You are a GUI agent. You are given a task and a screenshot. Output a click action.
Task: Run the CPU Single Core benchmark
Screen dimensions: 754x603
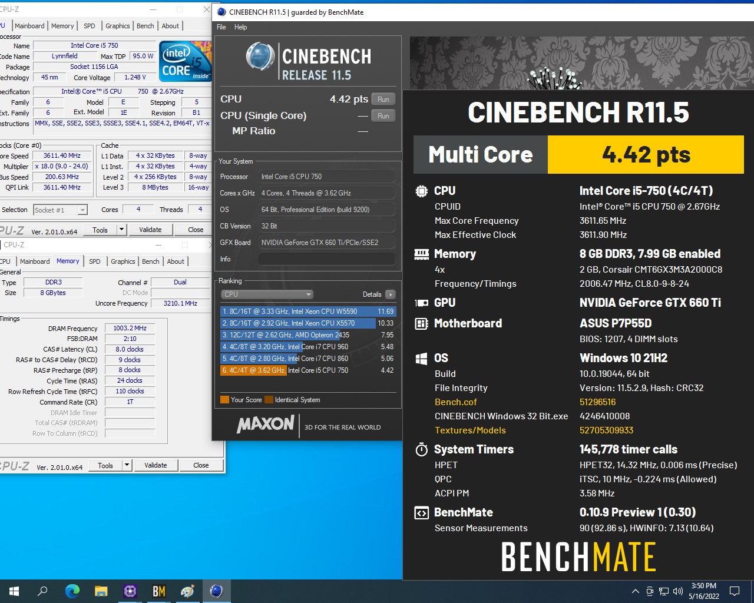[383, 116]
